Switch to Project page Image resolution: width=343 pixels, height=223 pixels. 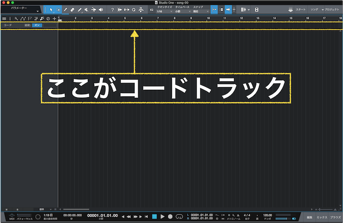click(x=331, y=10)
